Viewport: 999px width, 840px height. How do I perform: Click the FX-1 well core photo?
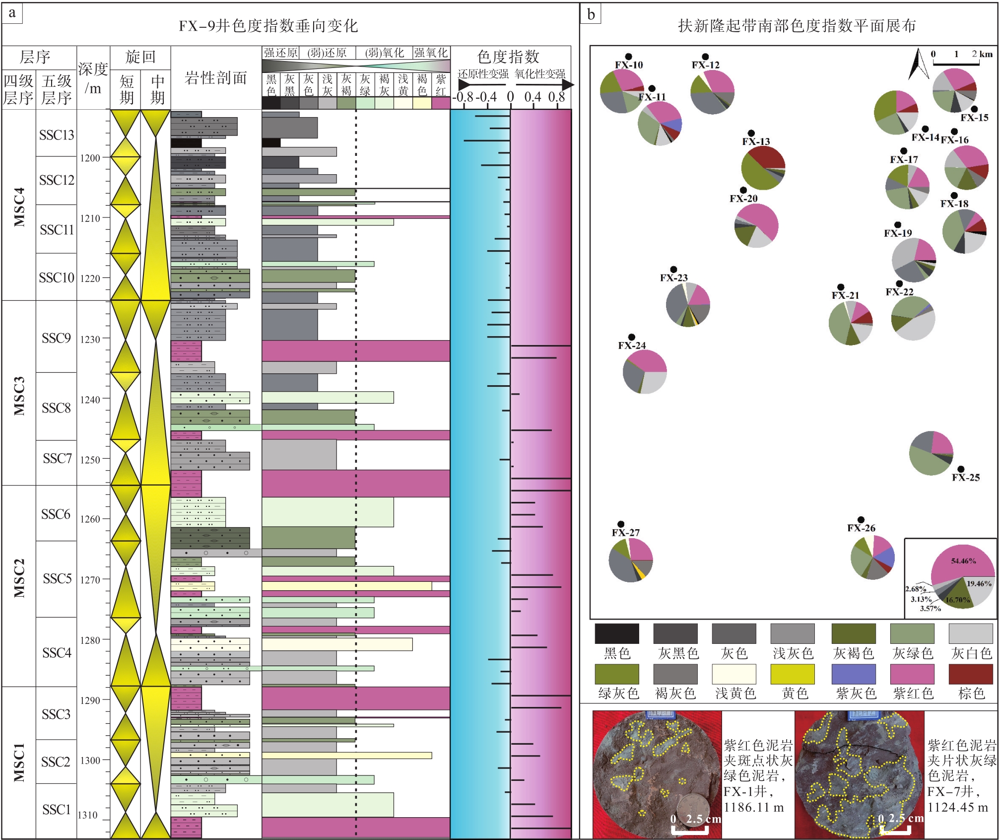tap(657, 774)
